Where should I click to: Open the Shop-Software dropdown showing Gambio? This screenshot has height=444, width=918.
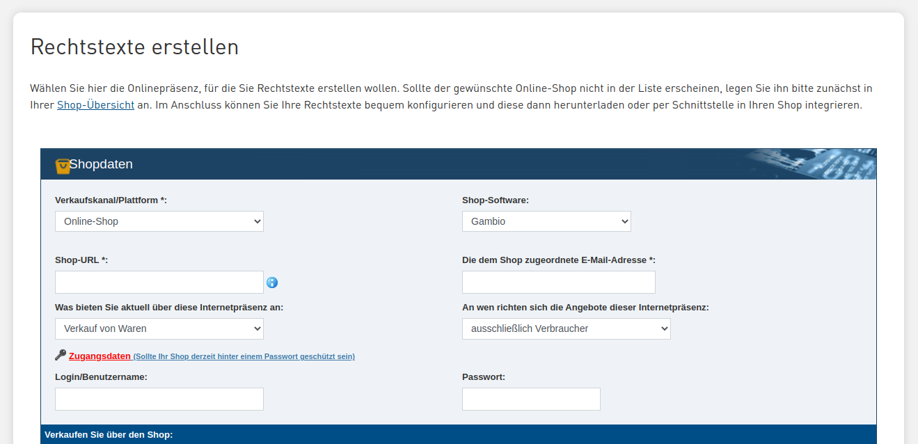546,221
